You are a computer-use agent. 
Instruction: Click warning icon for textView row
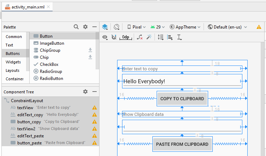click(95, 107)
